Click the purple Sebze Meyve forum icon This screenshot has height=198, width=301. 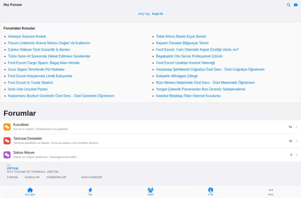7,155
